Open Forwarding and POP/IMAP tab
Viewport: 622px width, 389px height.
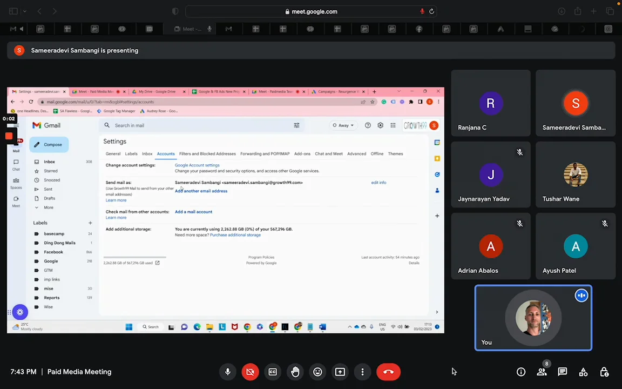265,153
